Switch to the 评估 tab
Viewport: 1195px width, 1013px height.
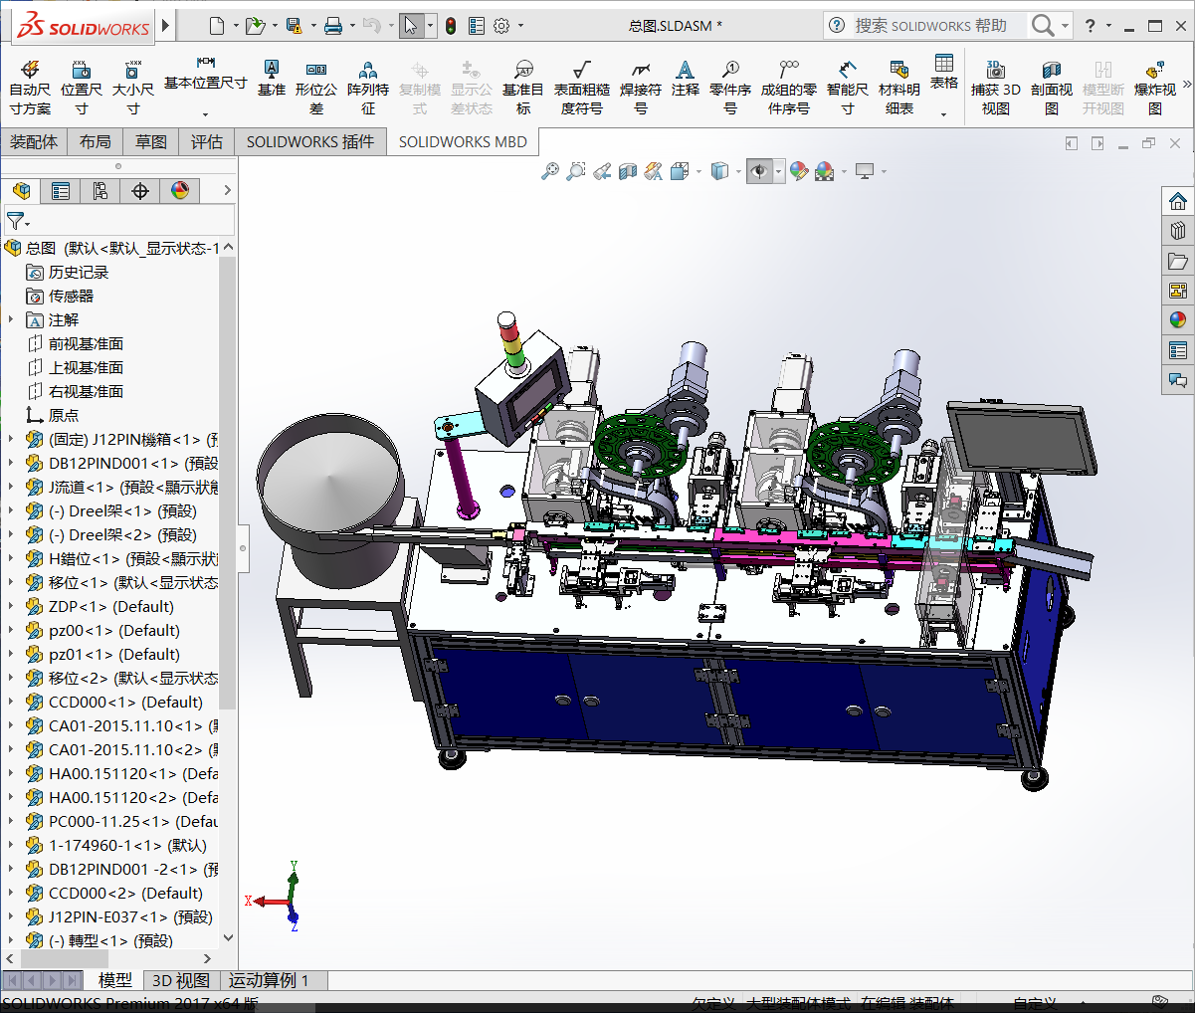coord(207,142)
